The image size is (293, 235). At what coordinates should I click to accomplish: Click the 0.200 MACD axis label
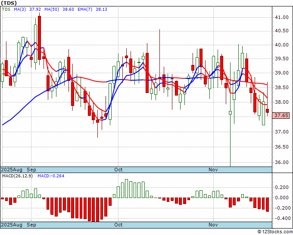(x=282, y=187)
